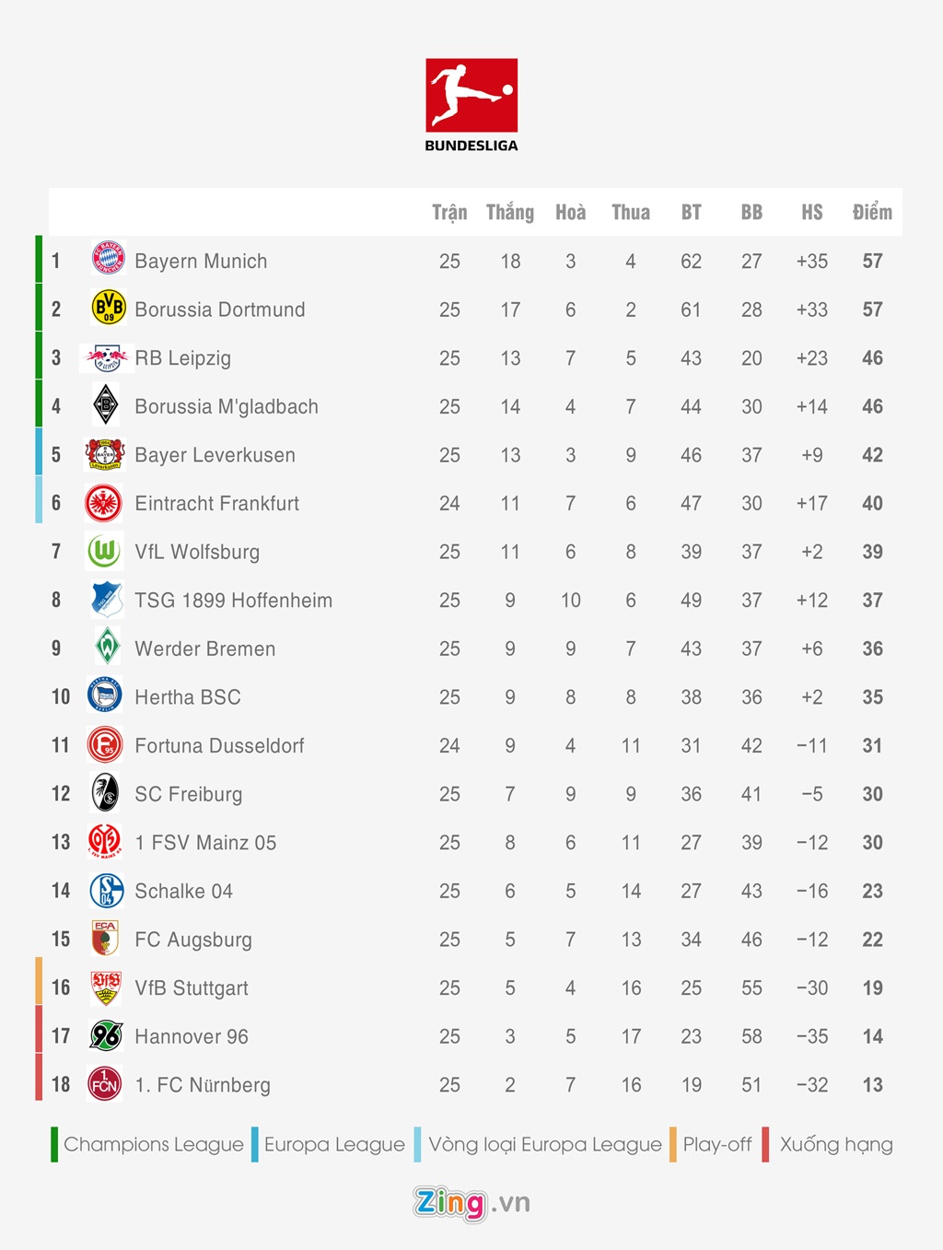Select the Hannover 96 club logo
Screen dimensions: 943x1250
106,1035
